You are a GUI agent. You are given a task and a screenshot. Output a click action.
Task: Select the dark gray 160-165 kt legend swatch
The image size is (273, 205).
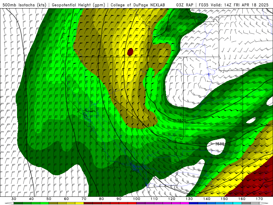(x=246, y=203)
